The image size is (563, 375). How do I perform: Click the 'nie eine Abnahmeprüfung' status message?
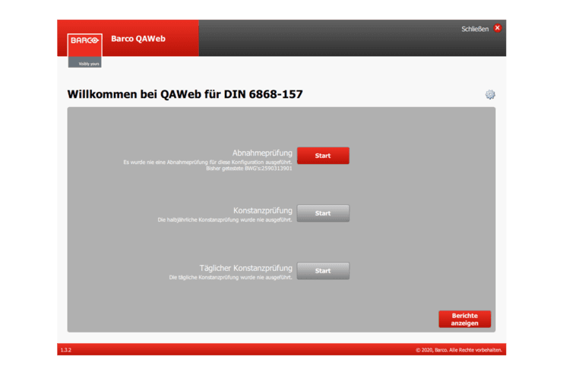207,162
